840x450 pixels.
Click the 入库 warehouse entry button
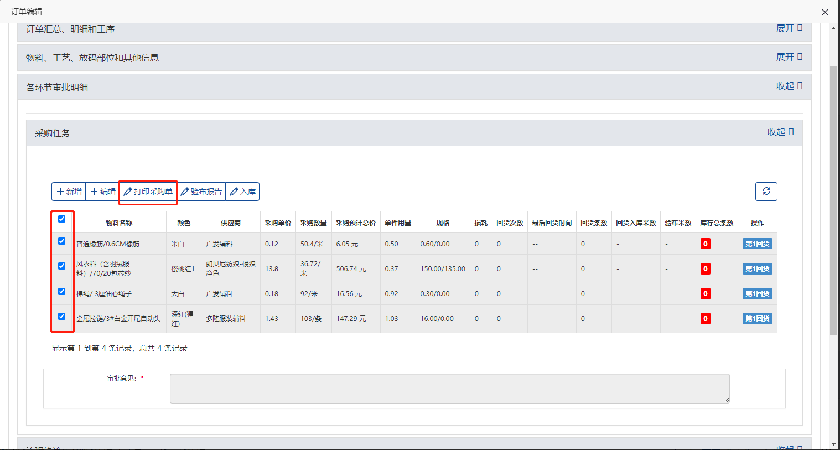tap(243, 192)
